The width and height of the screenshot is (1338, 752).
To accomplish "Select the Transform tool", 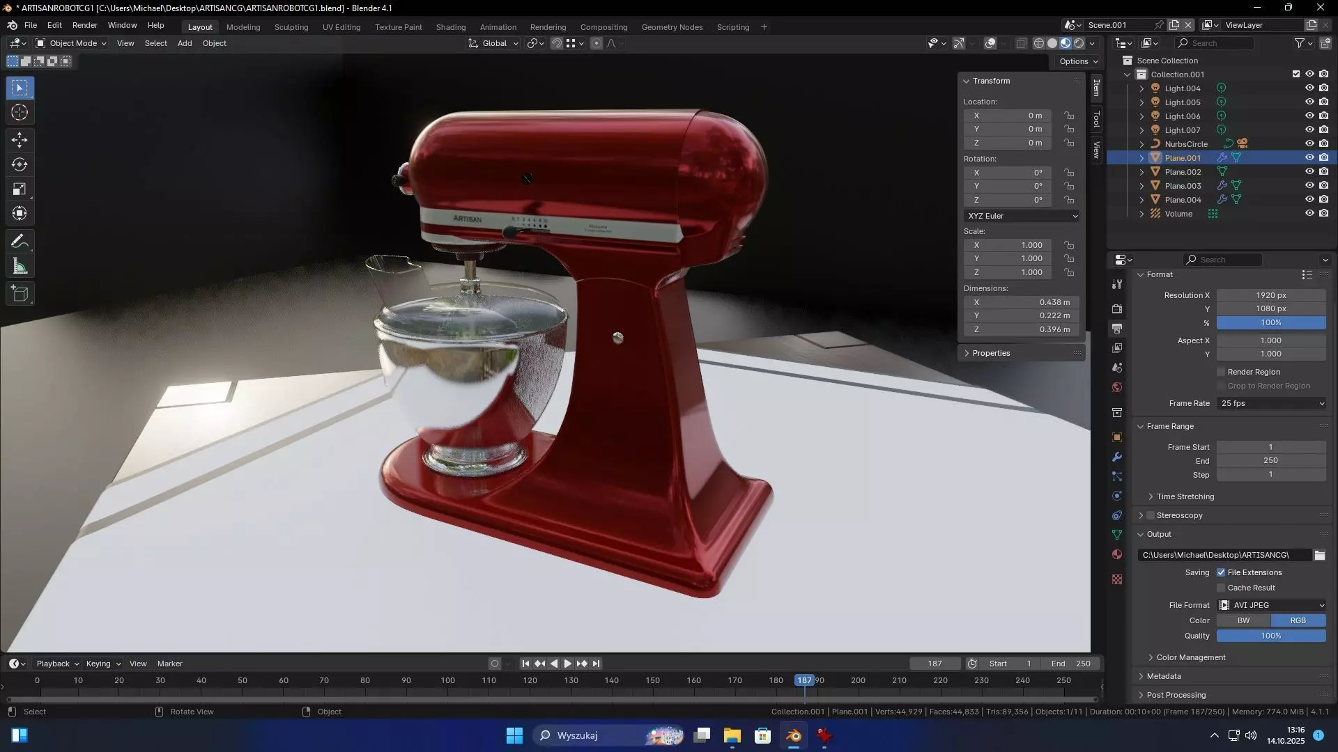I will [x=20, y=213].
